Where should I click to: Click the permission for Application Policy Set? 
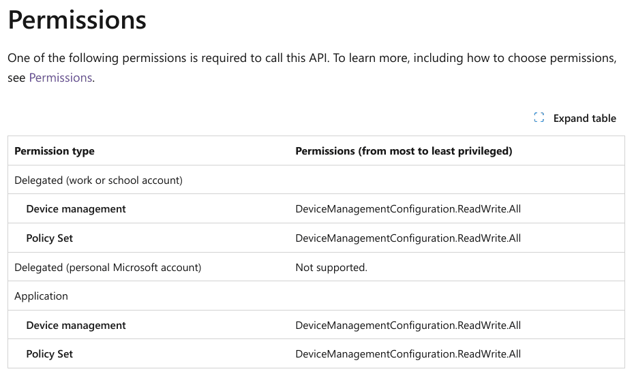point(408,354)
